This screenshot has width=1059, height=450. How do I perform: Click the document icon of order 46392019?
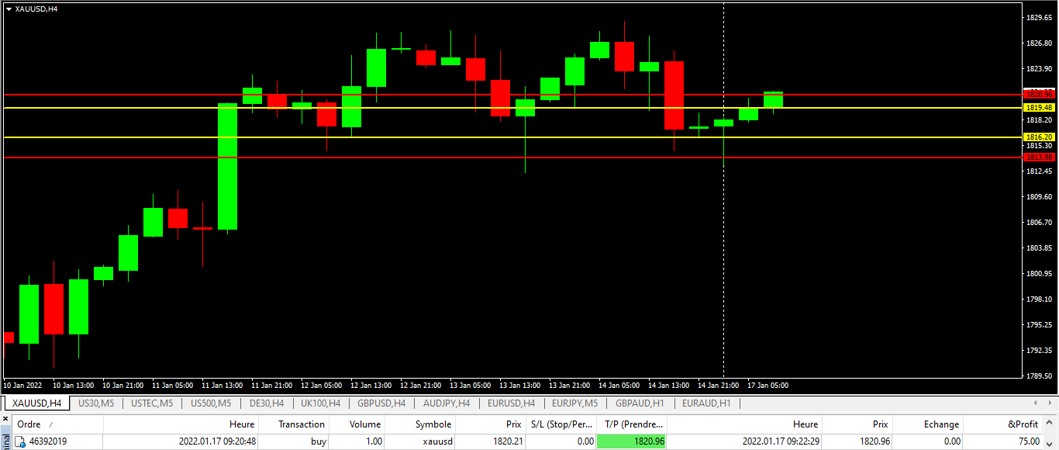click(x=21, y=441)
